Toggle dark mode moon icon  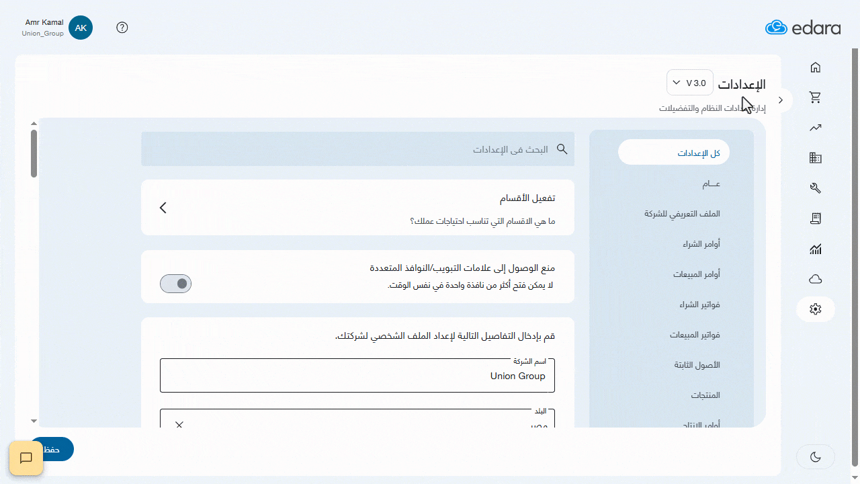tap(816, 457)
